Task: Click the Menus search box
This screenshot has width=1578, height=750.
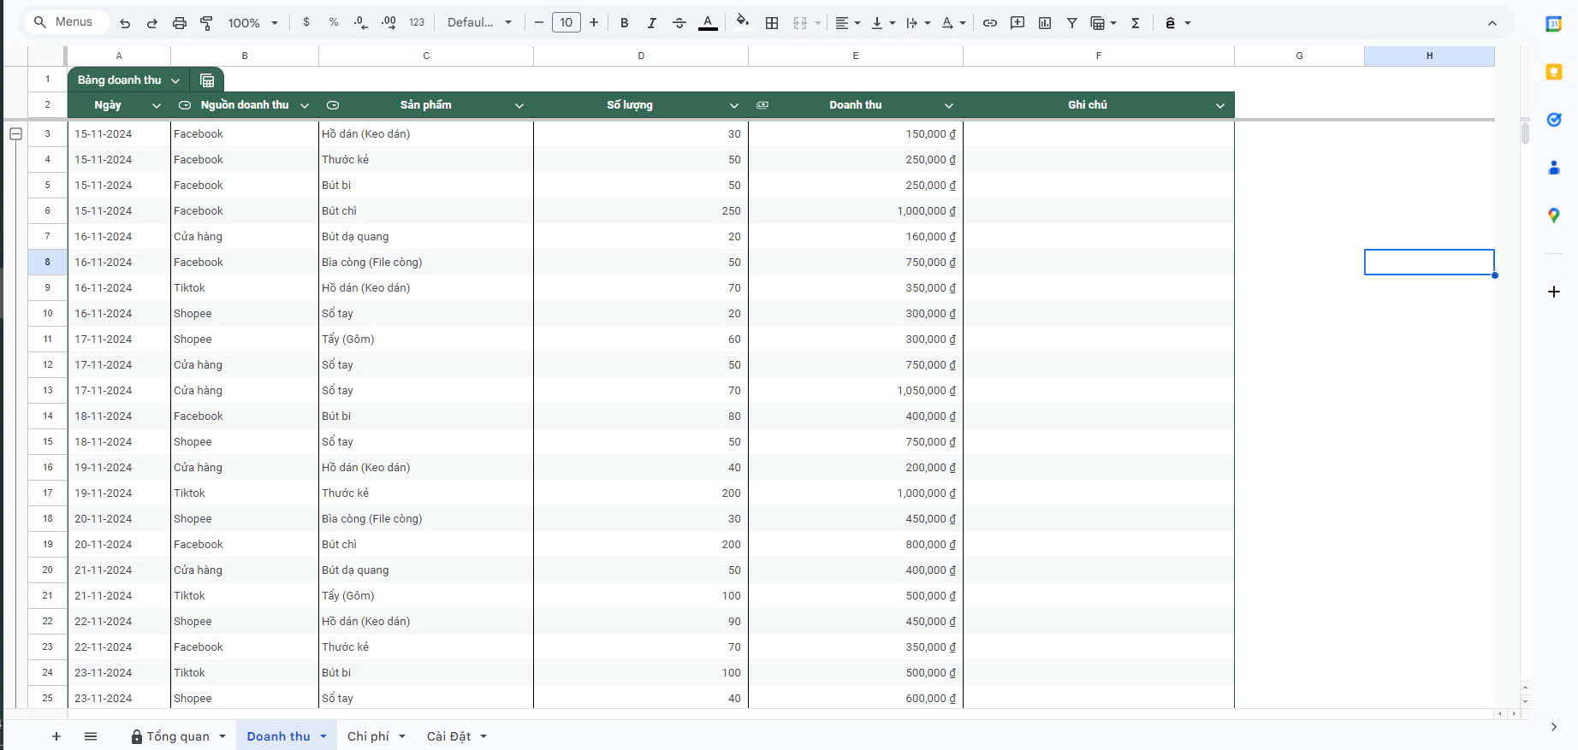Action: [x=67, y=22]
